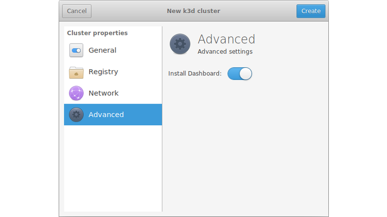Select the highlighted Advanced sidebar row

113,115
